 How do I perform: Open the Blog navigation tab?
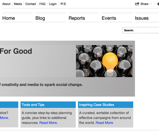coord(51,18)
